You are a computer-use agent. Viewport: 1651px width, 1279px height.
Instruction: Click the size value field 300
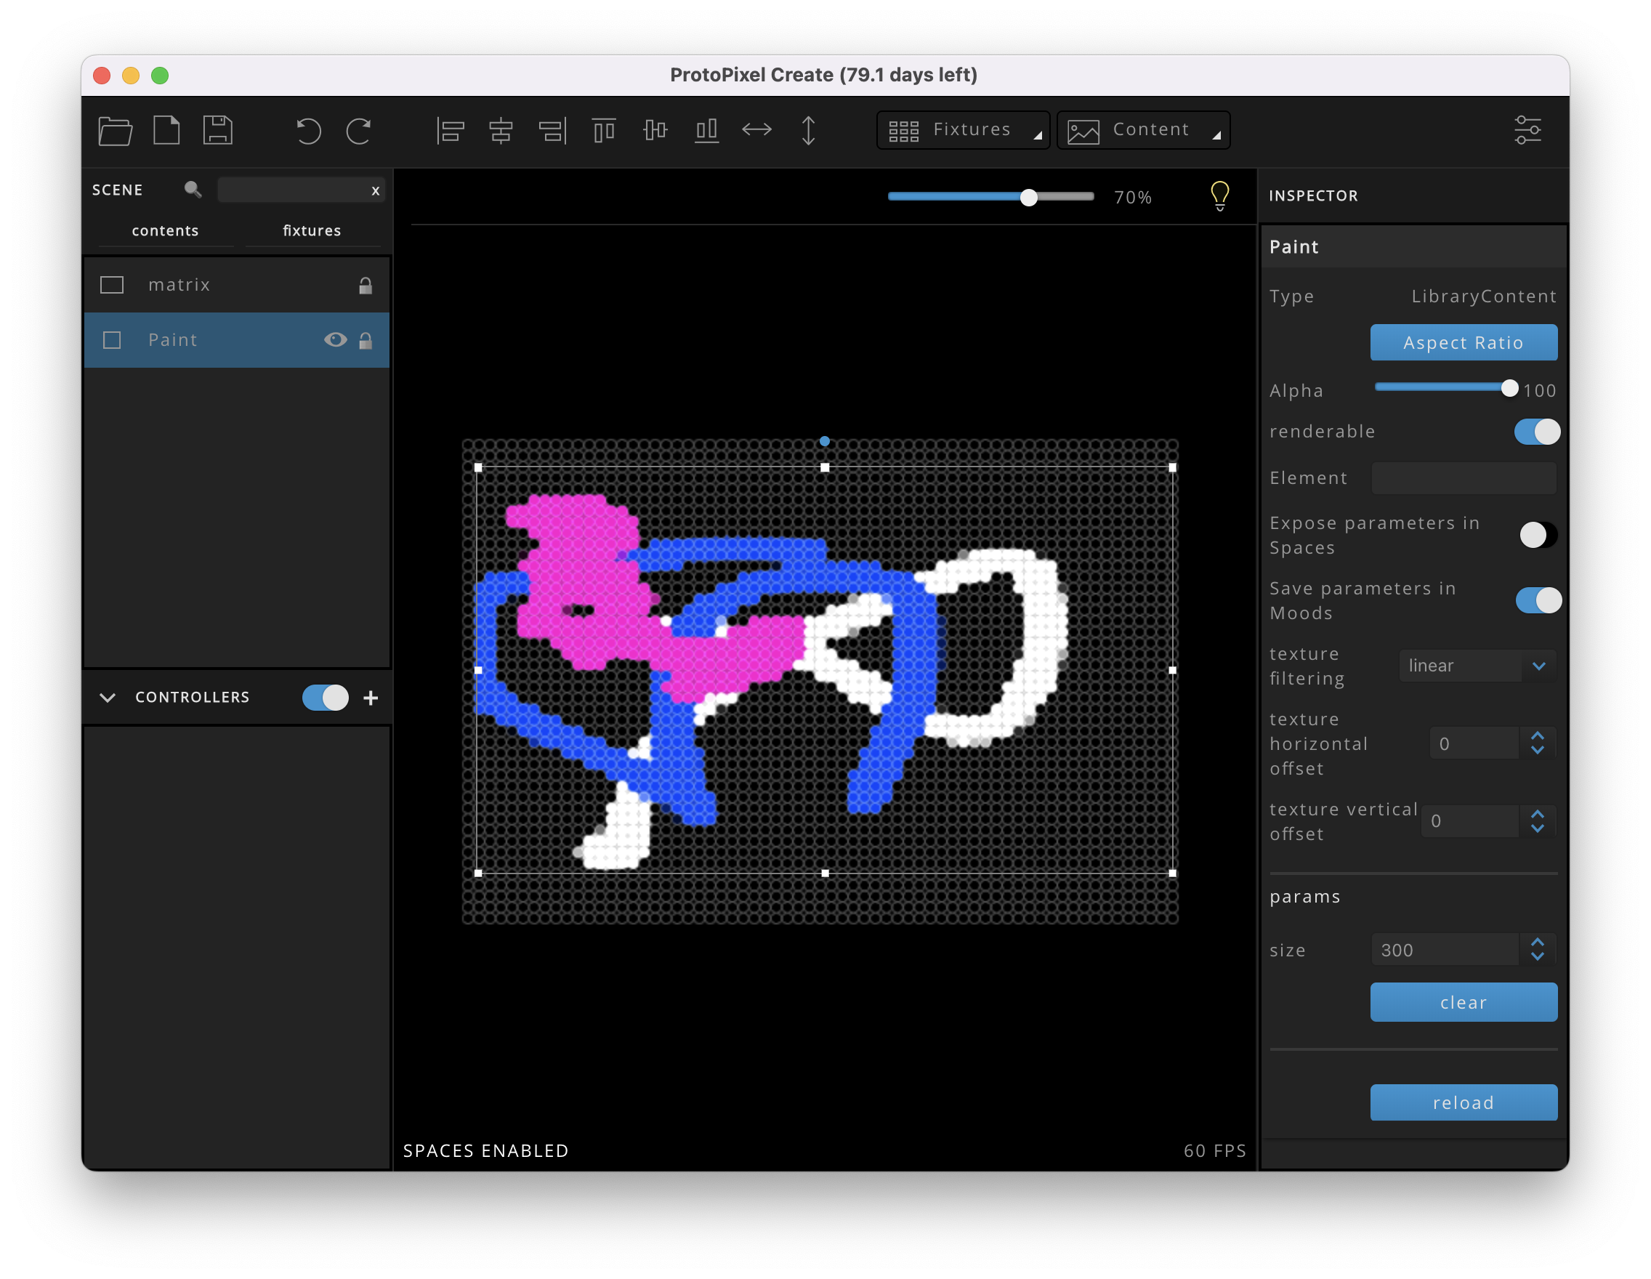click(x=1445, y=951)
